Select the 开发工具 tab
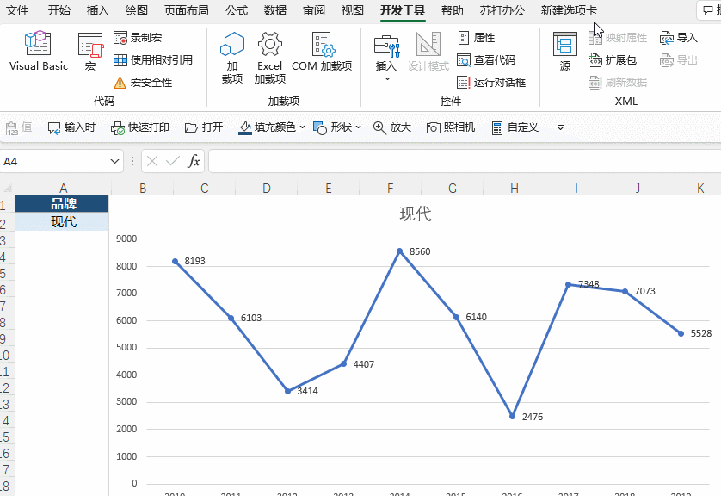The height and width of the screenshot is (496, 721). click(x=403, y=10)
